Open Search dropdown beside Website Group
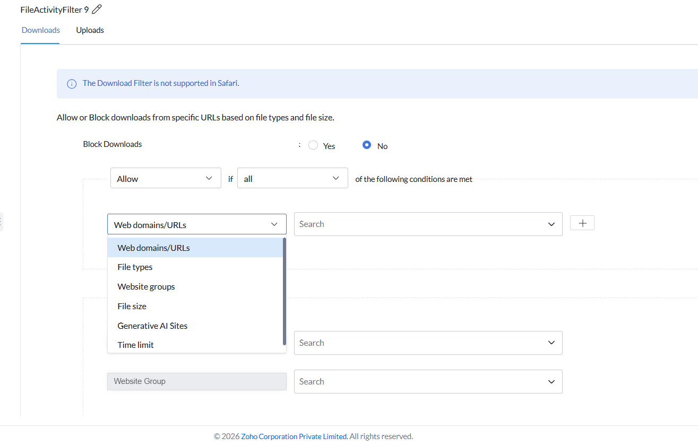Image resolution: width=698 pixels, height=446 pixels. coord(428,381)
